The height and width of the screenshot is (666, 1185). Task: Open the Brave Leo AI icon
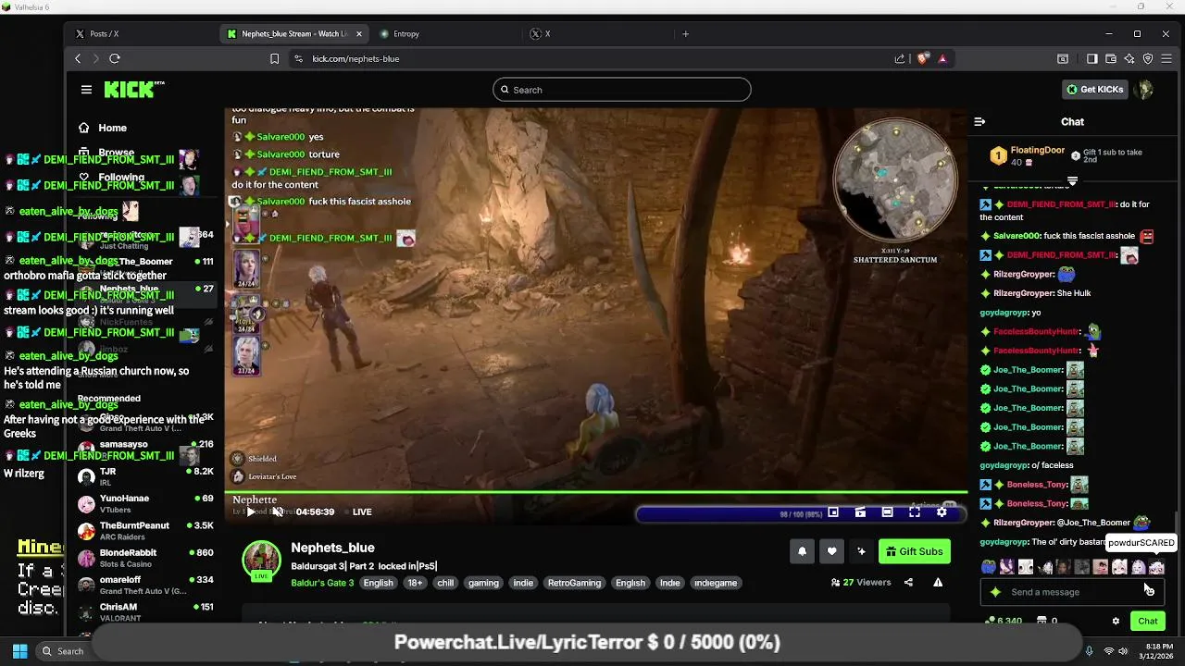1129,58
